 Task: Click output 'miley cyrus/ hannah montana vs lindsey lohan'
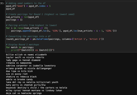point(34,90)
